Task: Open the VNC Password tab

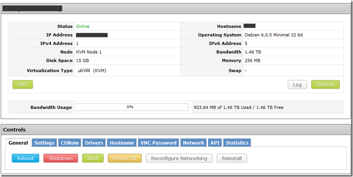Action: (x=158, y=143)
